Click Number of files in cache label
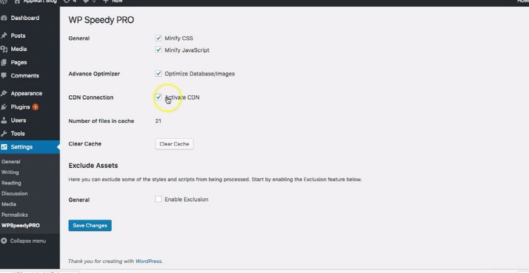The width and height of the screenshot is (529, 273). 101,121
